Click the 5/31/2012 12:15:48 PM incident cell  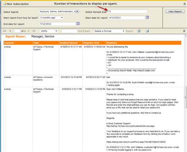[71, 77]
